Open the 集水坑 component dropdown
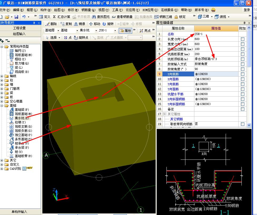The image size is (257, 215). tap(96, 31)
